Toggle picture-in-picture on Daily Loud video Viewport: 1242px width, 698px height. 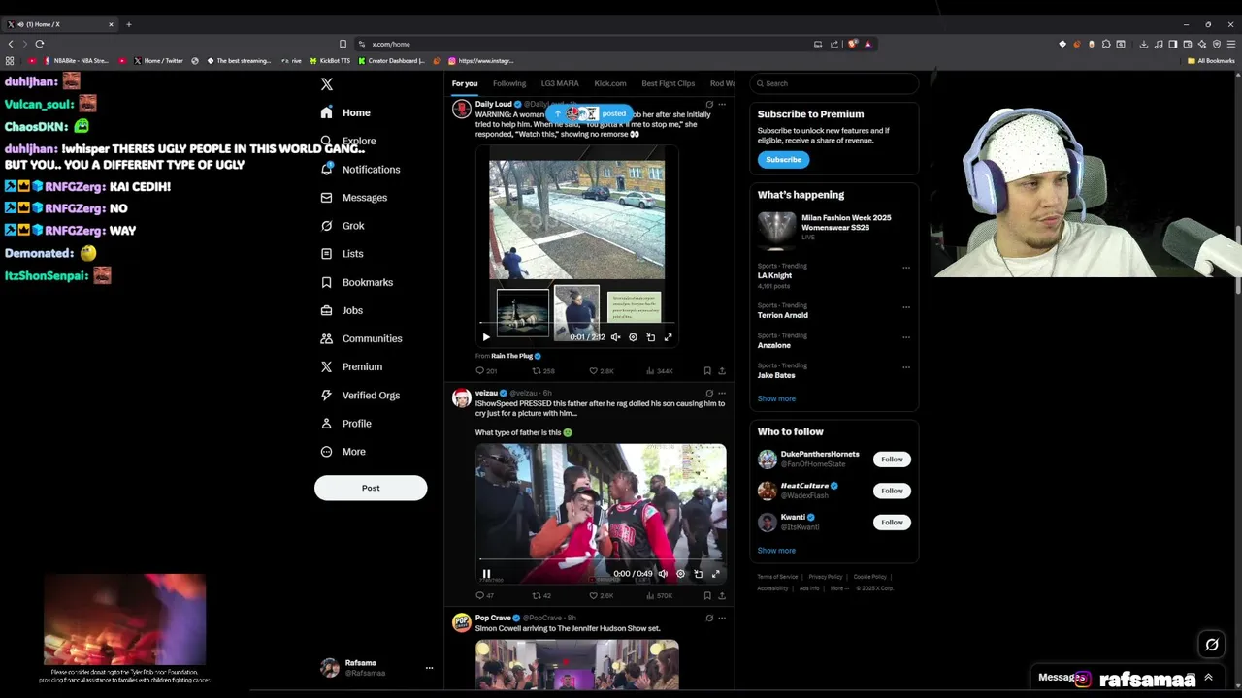pyautogui.click(x=650, y=337)
